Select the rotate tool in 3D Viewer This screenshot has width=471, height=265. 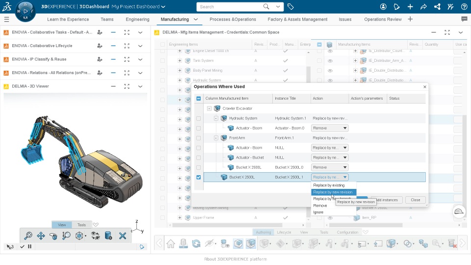(53, 236)
